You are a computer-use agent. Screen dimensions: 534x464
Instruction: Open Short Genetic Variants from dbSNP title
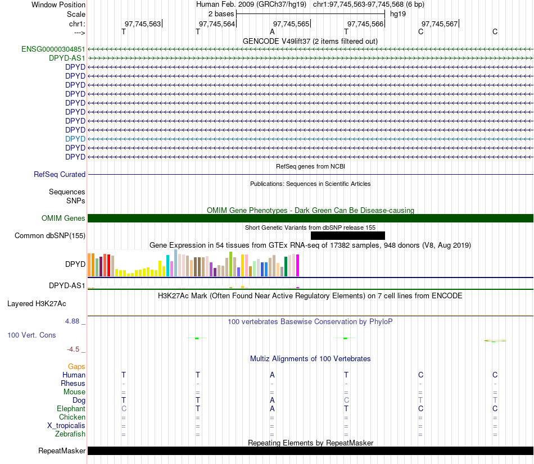[x=310, y=228]
